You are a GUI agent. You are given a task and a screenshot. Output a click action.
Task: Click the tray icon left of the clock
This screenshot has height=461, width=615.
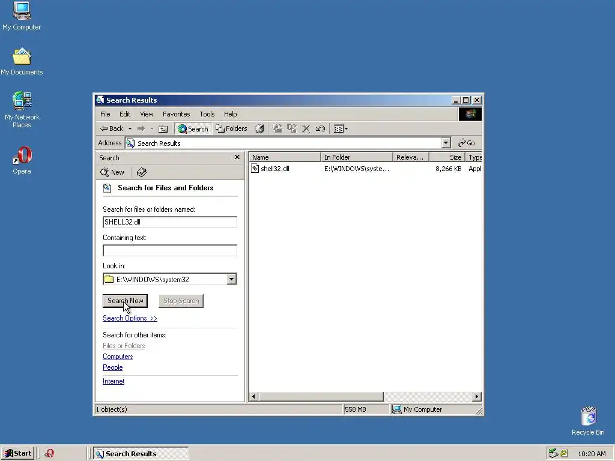pos(564,454)
